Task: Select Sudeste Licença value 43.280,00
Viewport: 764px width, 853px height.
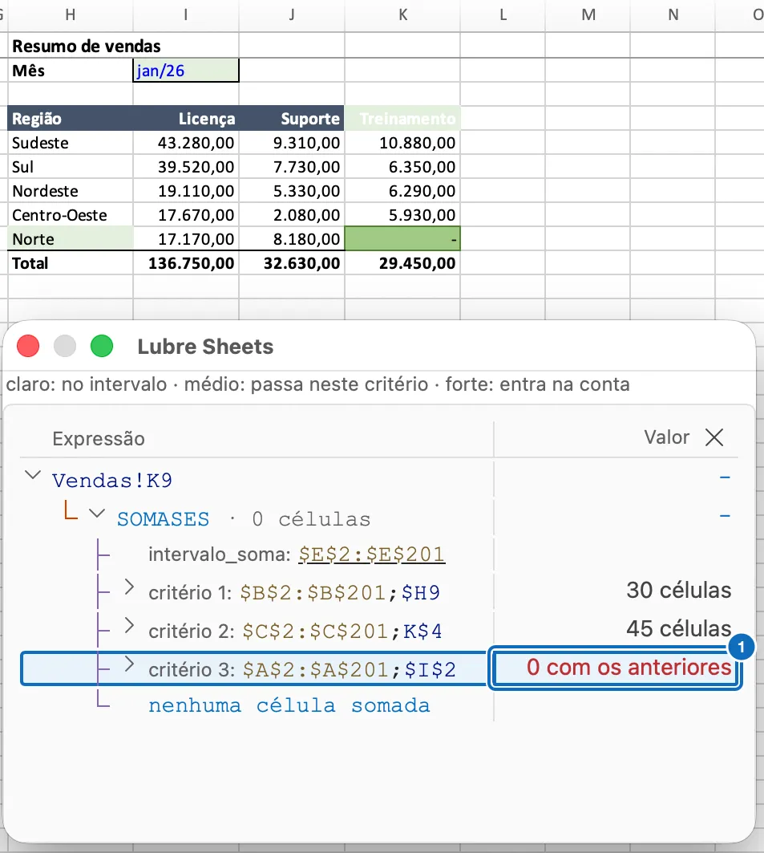Action: tap(186, 143)
